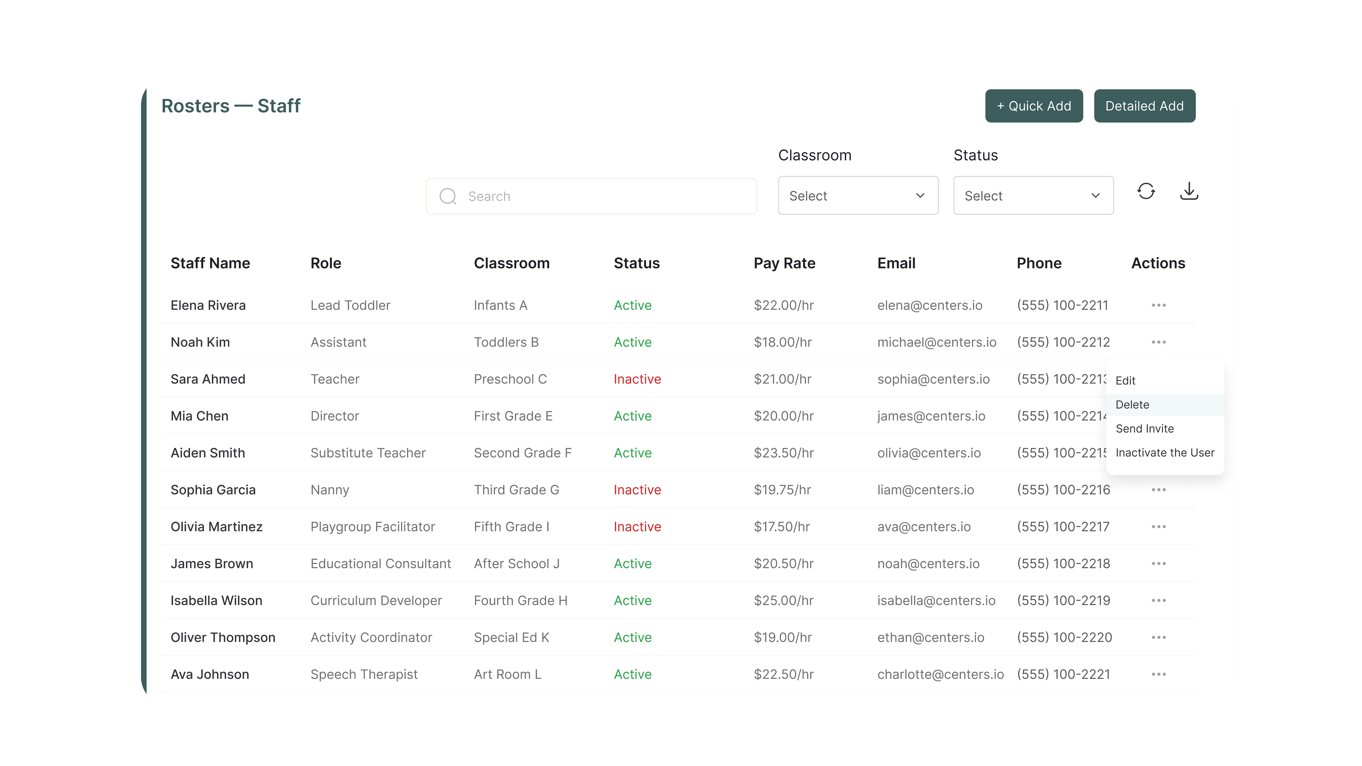1362x766 pixels.
Task: Click staff name Mia Chen
Action: pyautogui.click(x=199, y=417)
